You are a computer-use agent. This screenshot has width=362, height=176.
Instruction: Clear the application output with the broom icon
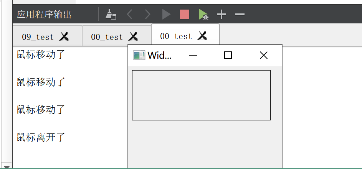[x=111, y=14]
